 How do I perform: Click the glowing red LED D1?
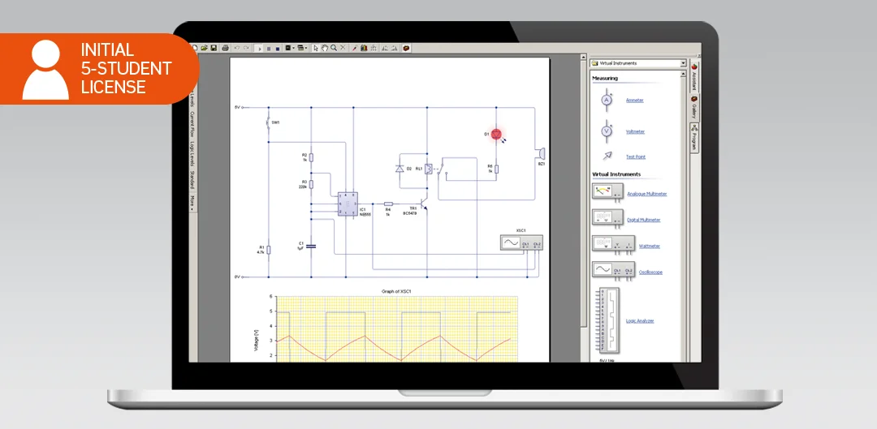(x=496, y=135)
